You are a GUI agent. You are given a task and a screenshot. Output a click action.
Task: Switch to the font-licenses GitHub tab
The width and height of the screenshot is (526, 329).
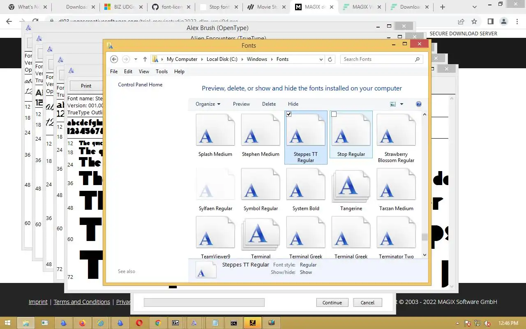pyautogui.click(x=170, y=7)
